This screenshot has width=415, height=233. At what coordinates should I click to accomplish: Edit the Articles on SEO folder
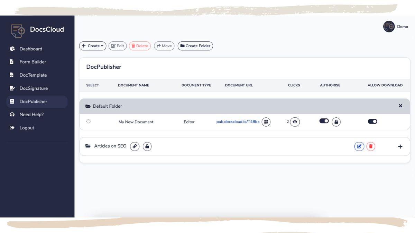coord(359,146)
